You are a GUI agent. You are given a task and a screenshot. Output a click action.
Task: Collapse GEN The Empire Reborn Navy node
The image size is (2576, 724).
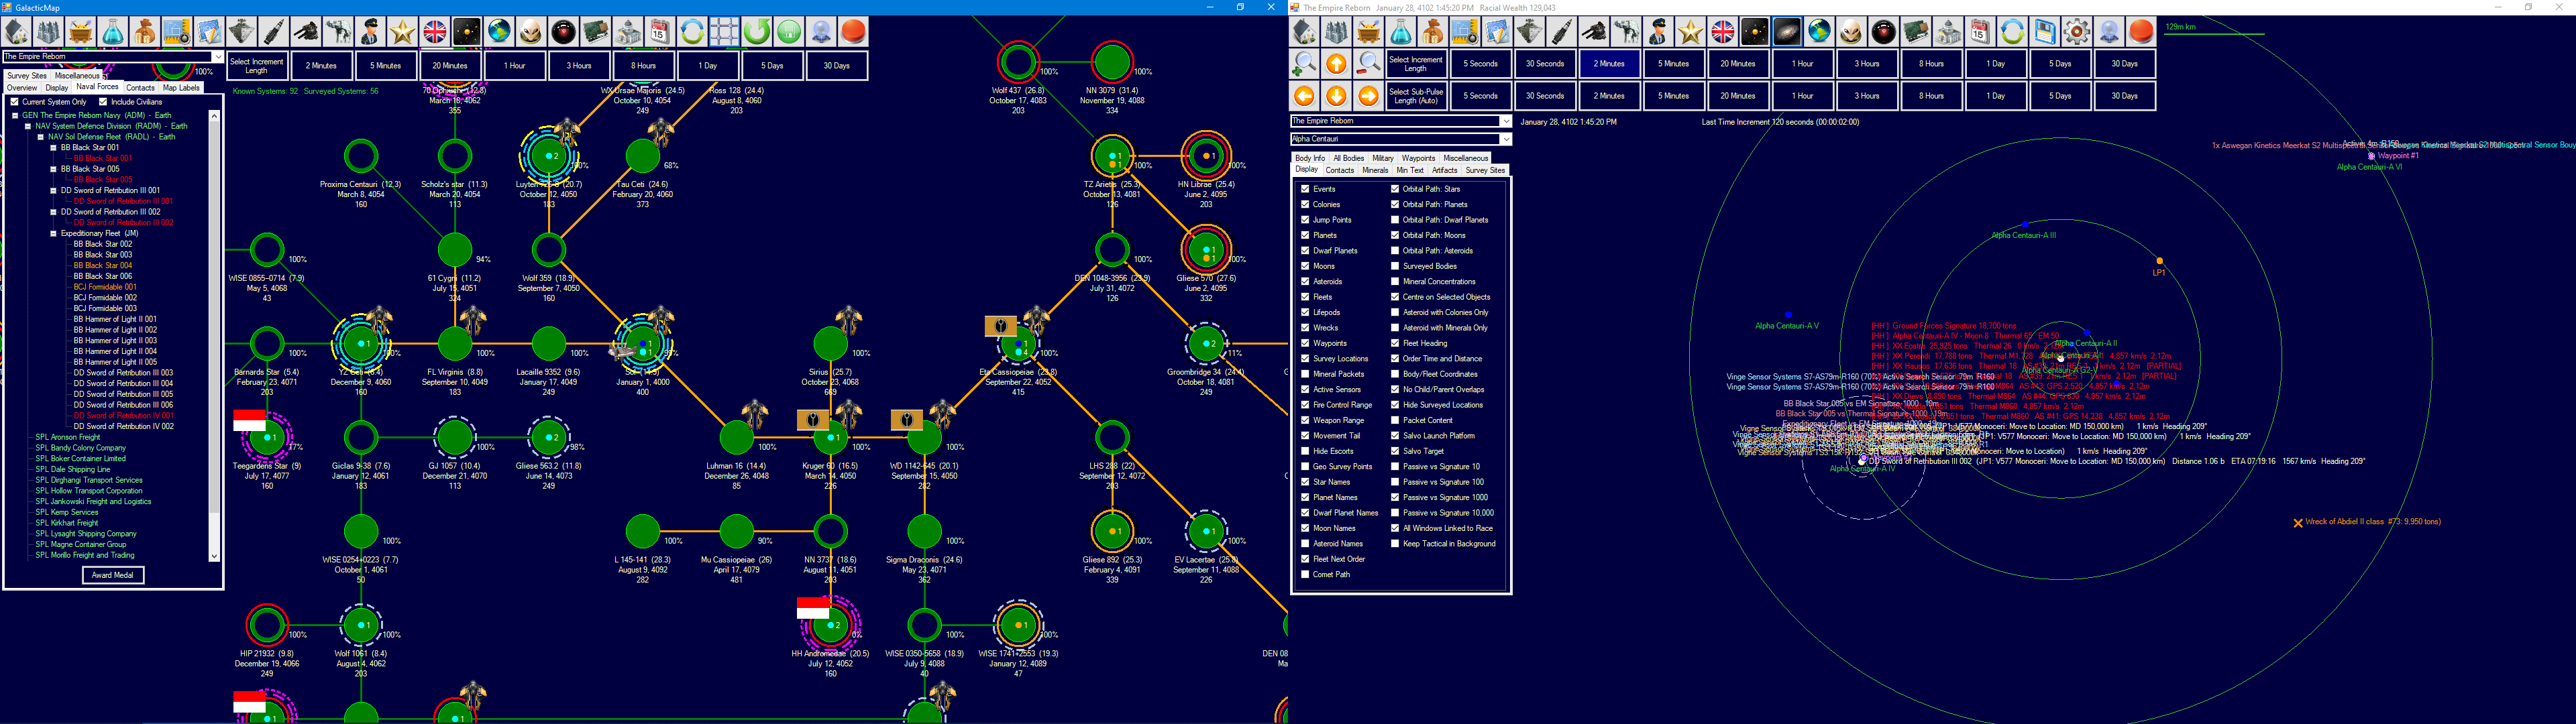point(15,115)
